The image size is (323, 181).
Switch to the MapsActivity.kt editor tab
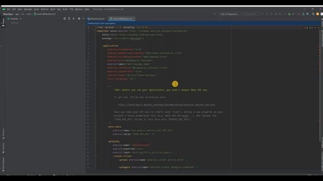point(96,19)
